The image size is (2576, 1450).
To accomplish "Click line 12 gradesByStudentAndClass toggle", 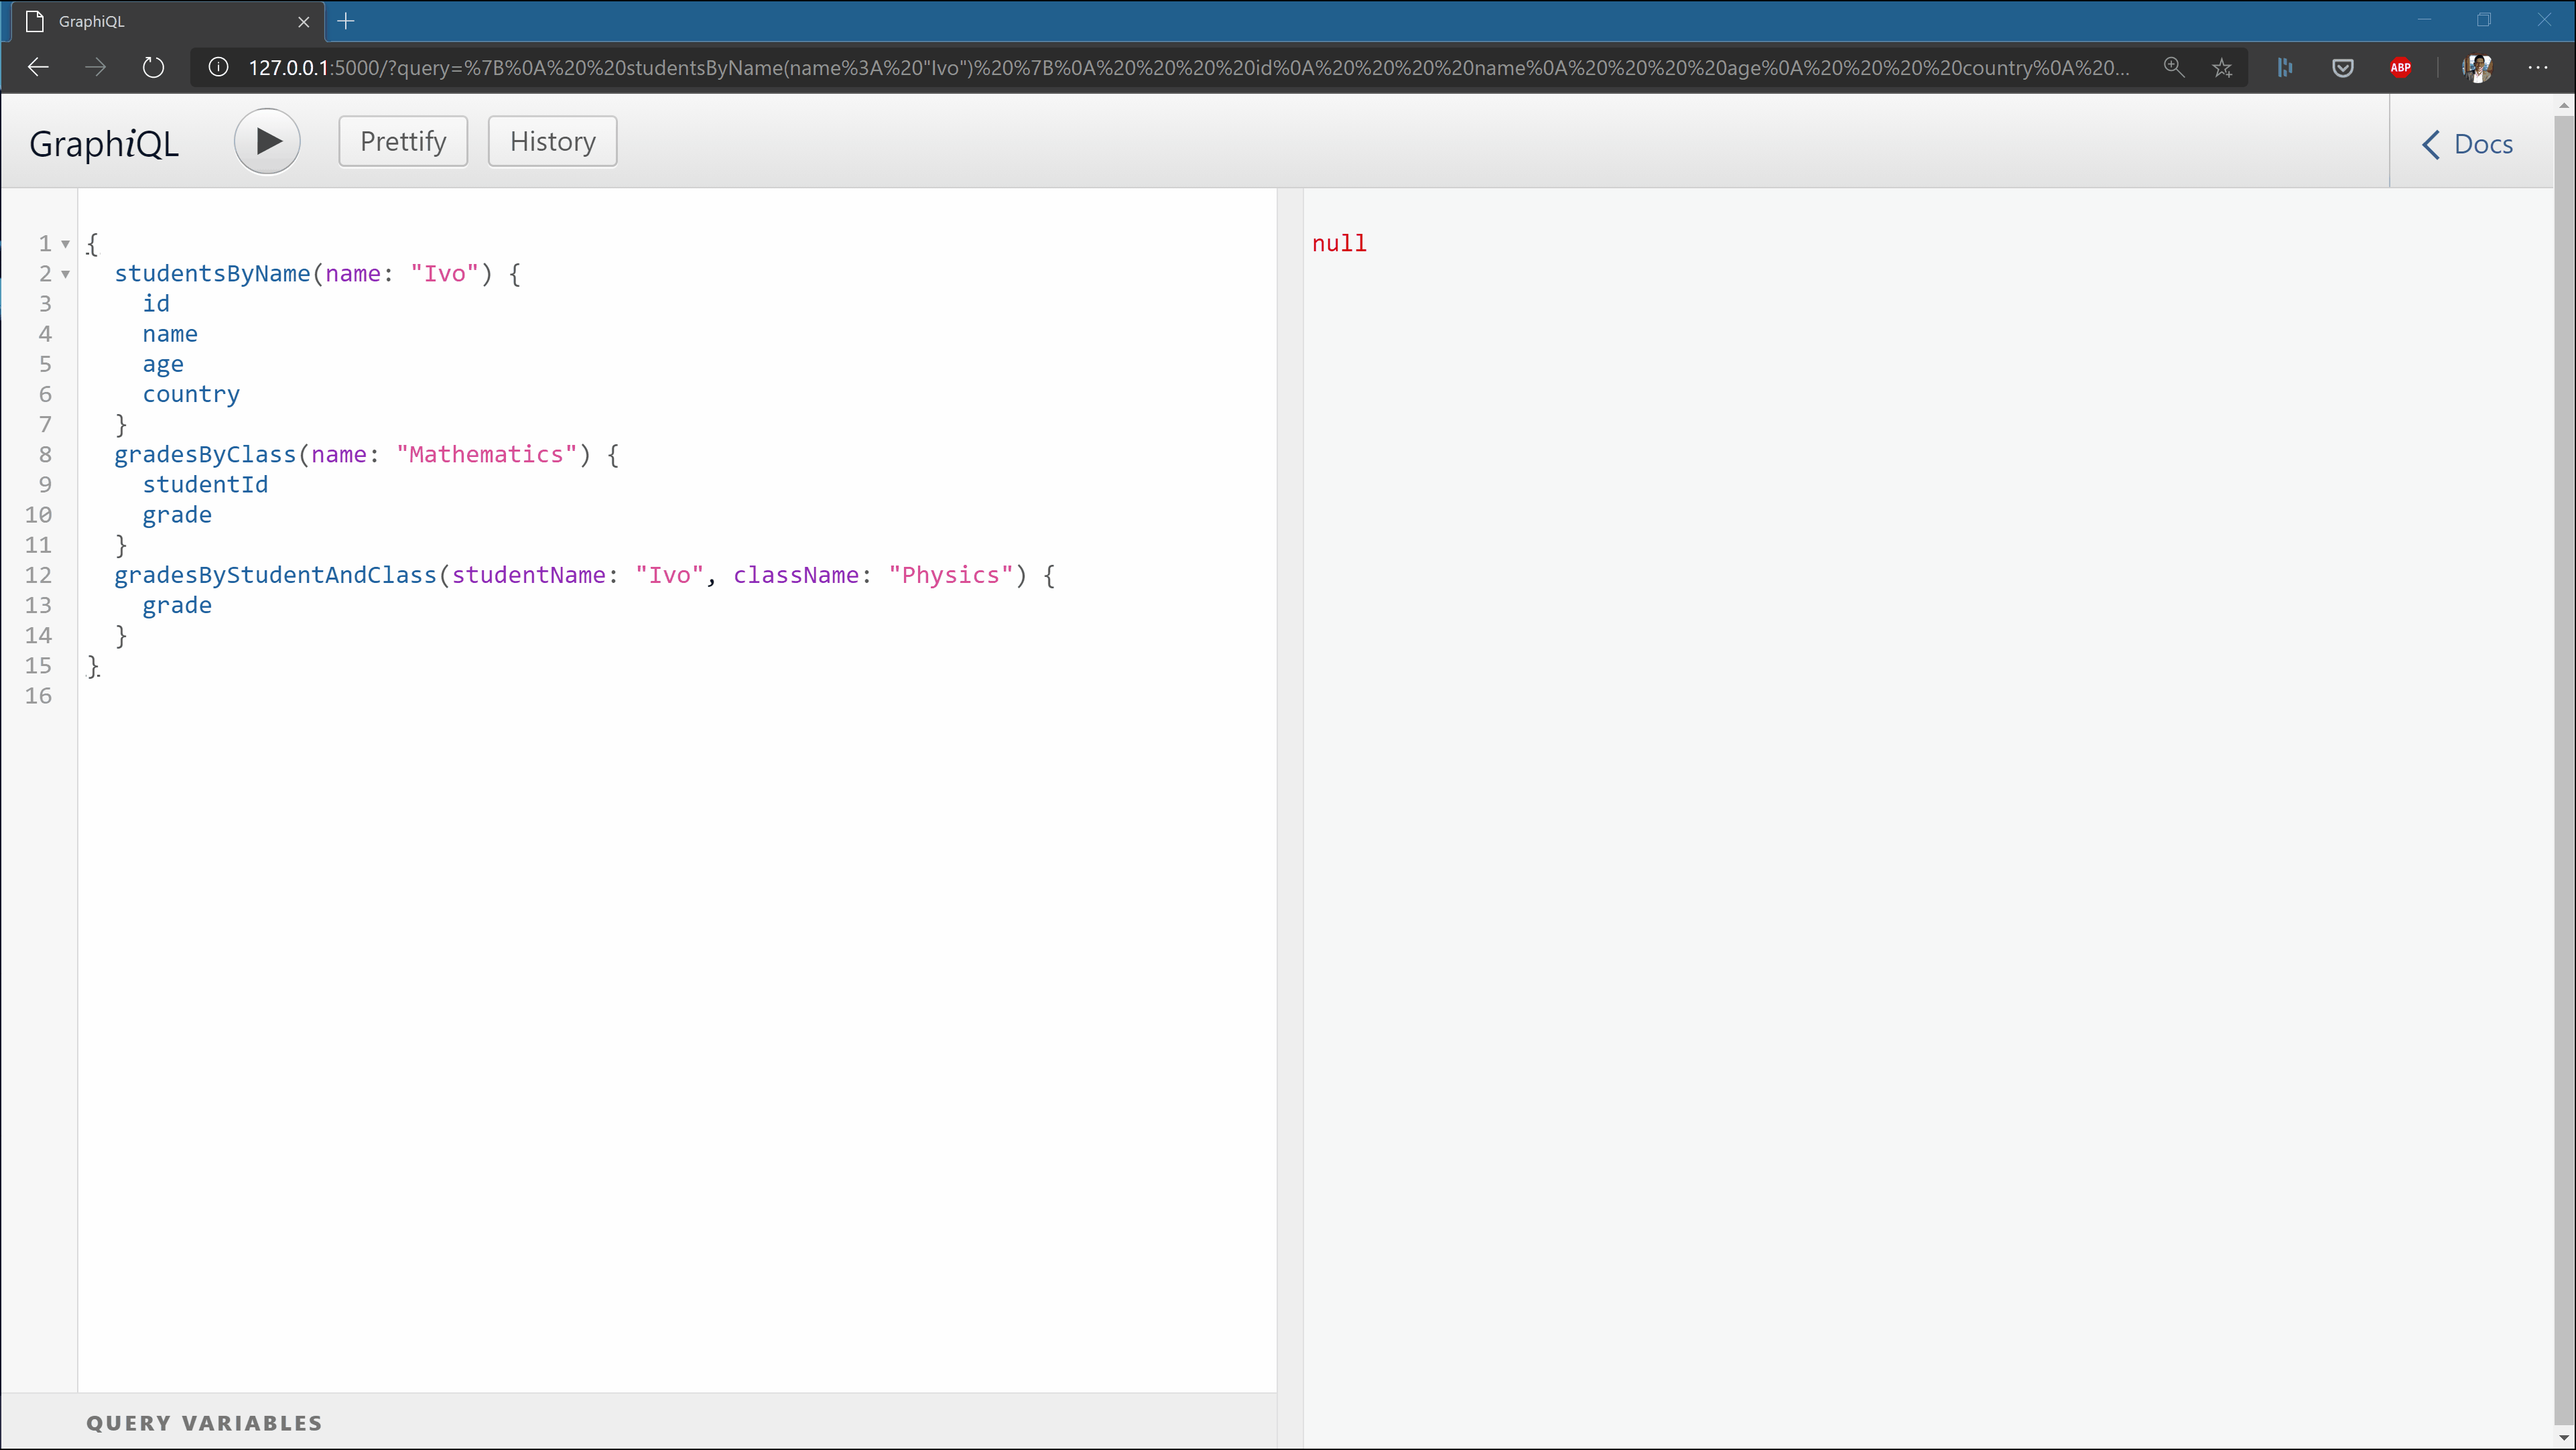I will click(67, 575).
